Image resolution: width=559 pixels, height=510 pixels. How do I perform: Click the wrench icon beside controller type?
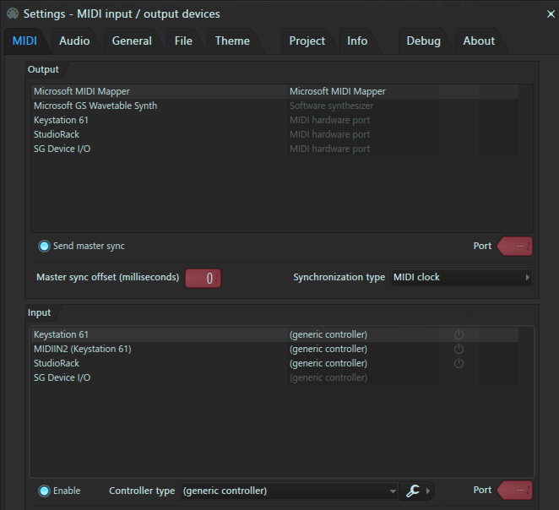(x=413, y=491)
